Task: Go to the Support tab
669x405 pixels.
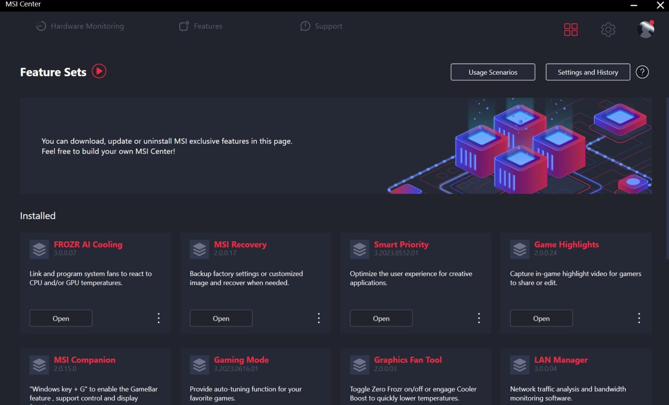Action: point(321,26)
